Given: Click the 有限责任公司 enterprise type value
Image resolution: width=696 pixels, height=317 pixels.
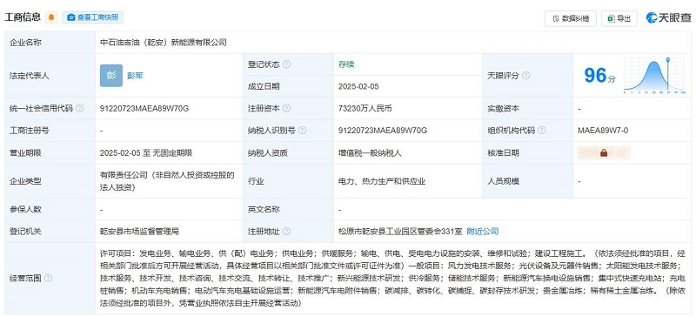Looking at the screenshot, I should point(167,181).
